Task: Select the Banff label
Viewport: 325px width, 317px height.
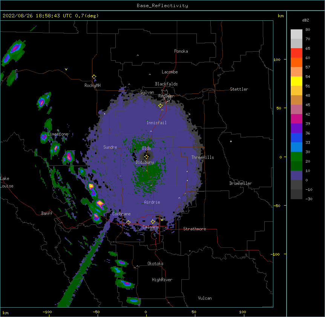Action: point(47,213)
